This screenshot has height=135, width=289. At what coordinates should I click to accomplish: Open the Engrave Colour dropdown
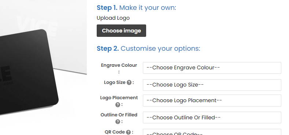[x=212, y=68]
